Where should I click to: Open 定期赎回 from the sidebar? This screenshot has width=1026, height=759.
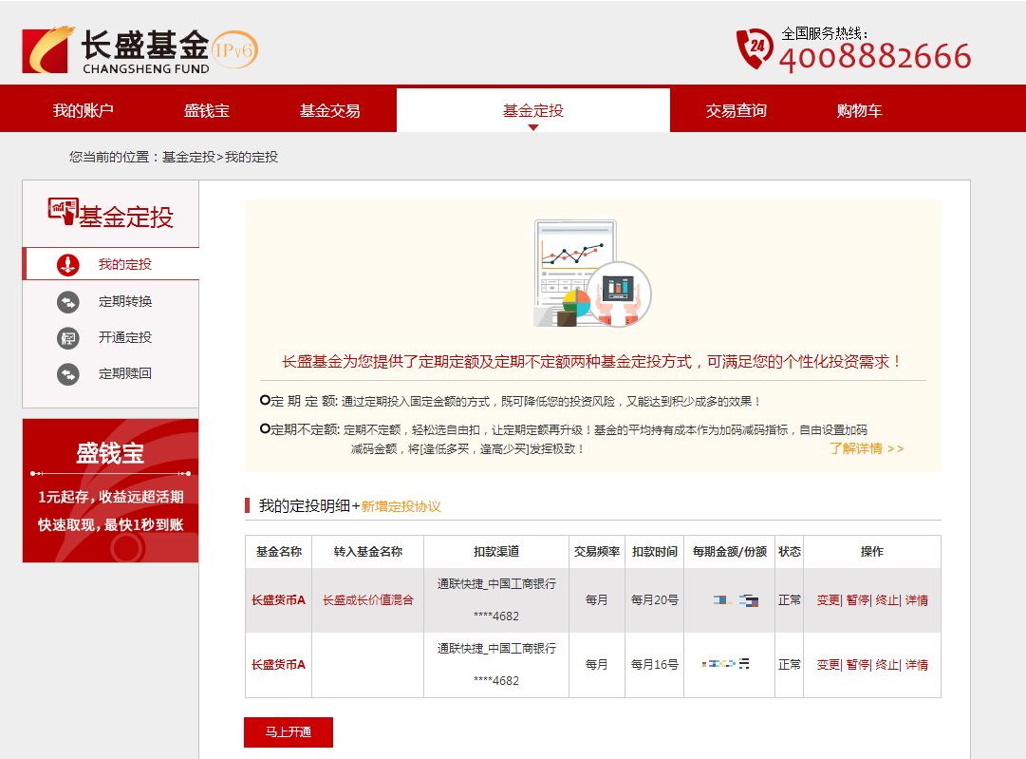[125, 373]
